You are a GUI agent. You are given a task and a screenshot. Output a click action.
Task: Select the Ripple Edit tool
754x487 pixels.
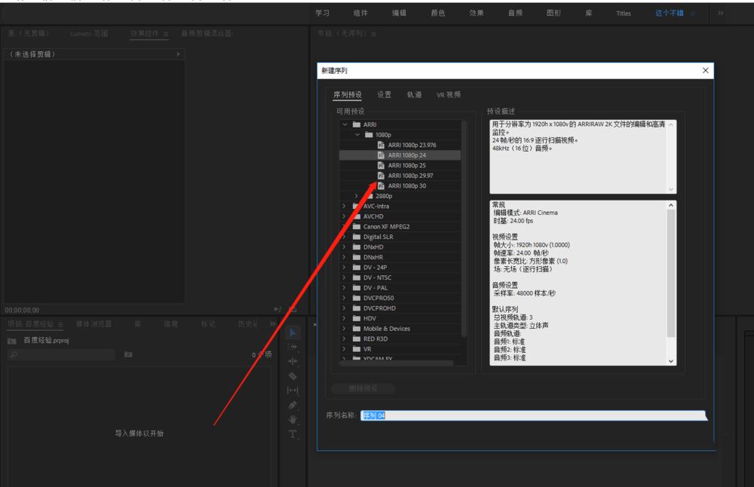pyautogui.click(x=293, y=361)
